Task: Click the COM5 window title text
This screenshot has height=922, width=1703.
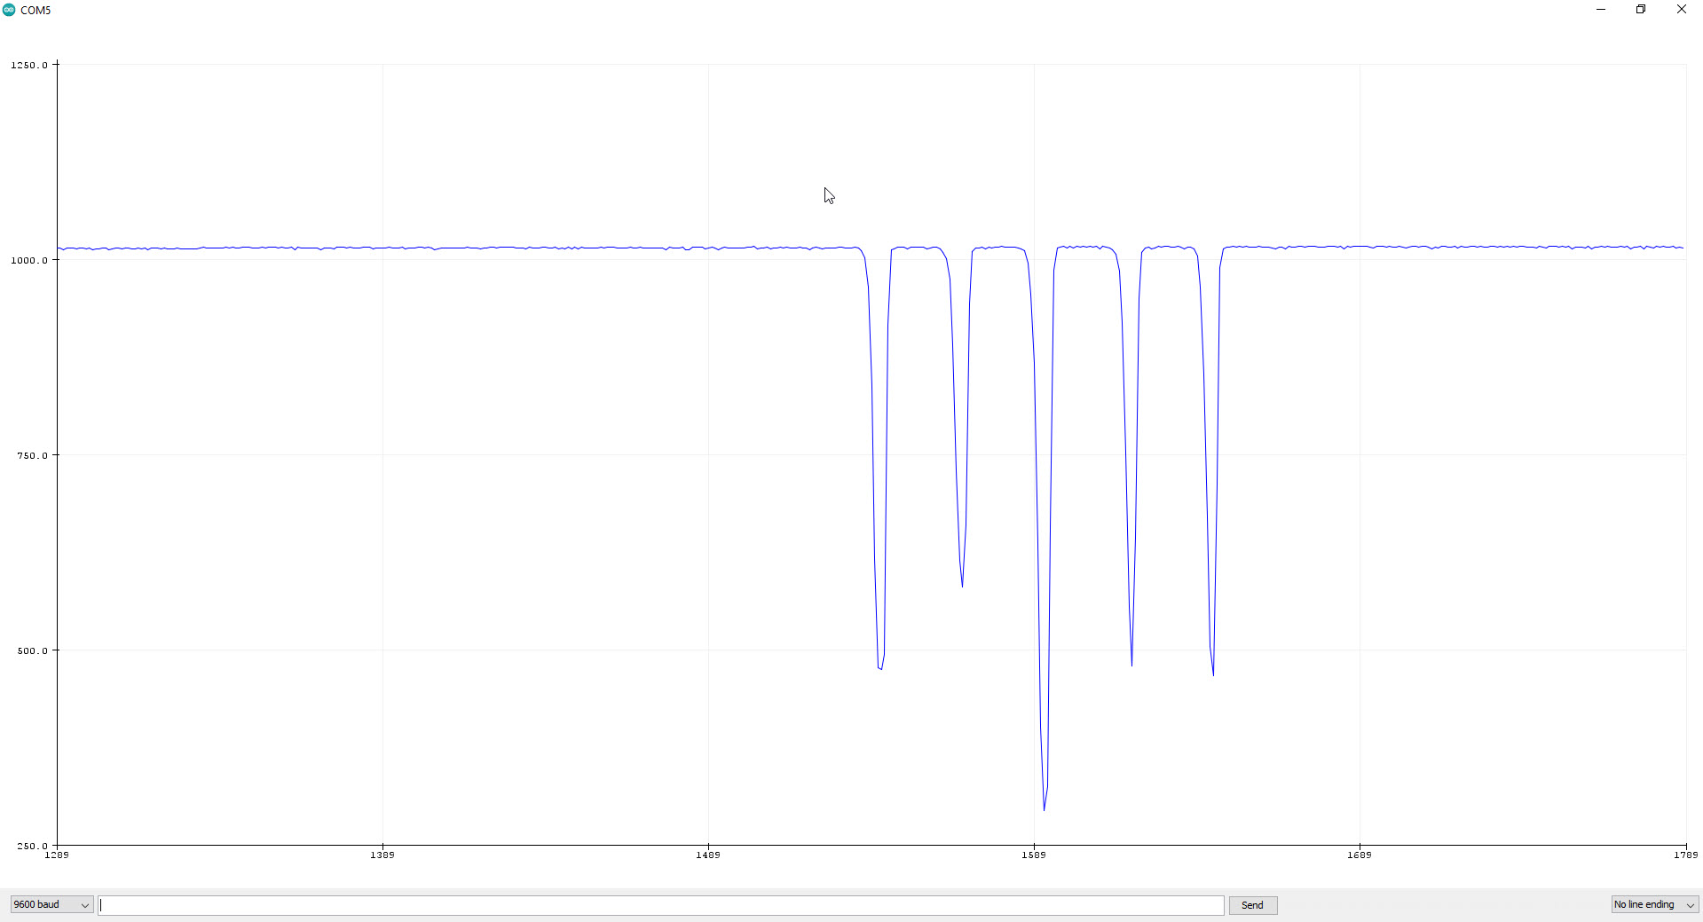Action: tap(35, 10)
